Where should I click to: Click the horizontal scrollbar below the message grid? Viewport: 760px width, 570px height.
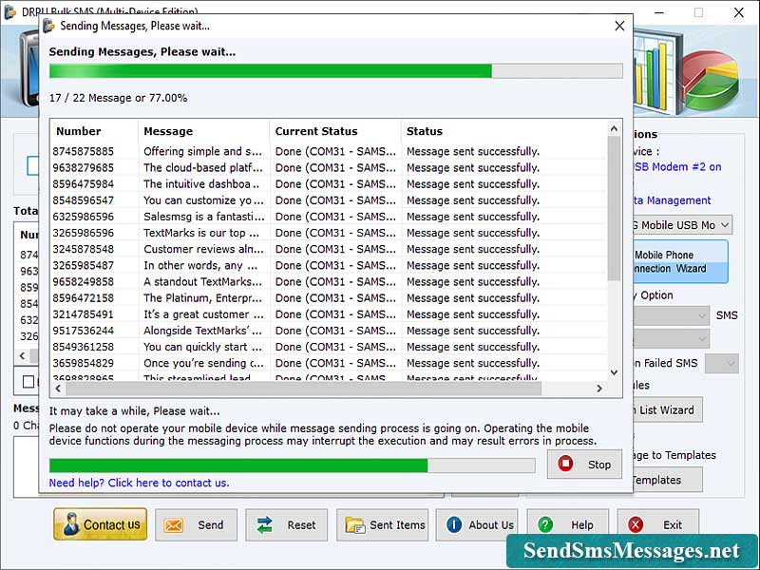(326, 388)
